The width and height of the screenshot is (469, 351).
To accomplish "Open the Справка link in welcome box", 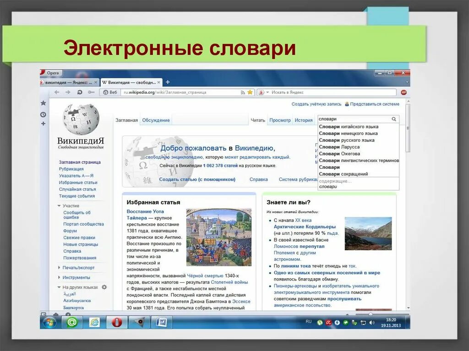I will [x=258, y=179].
